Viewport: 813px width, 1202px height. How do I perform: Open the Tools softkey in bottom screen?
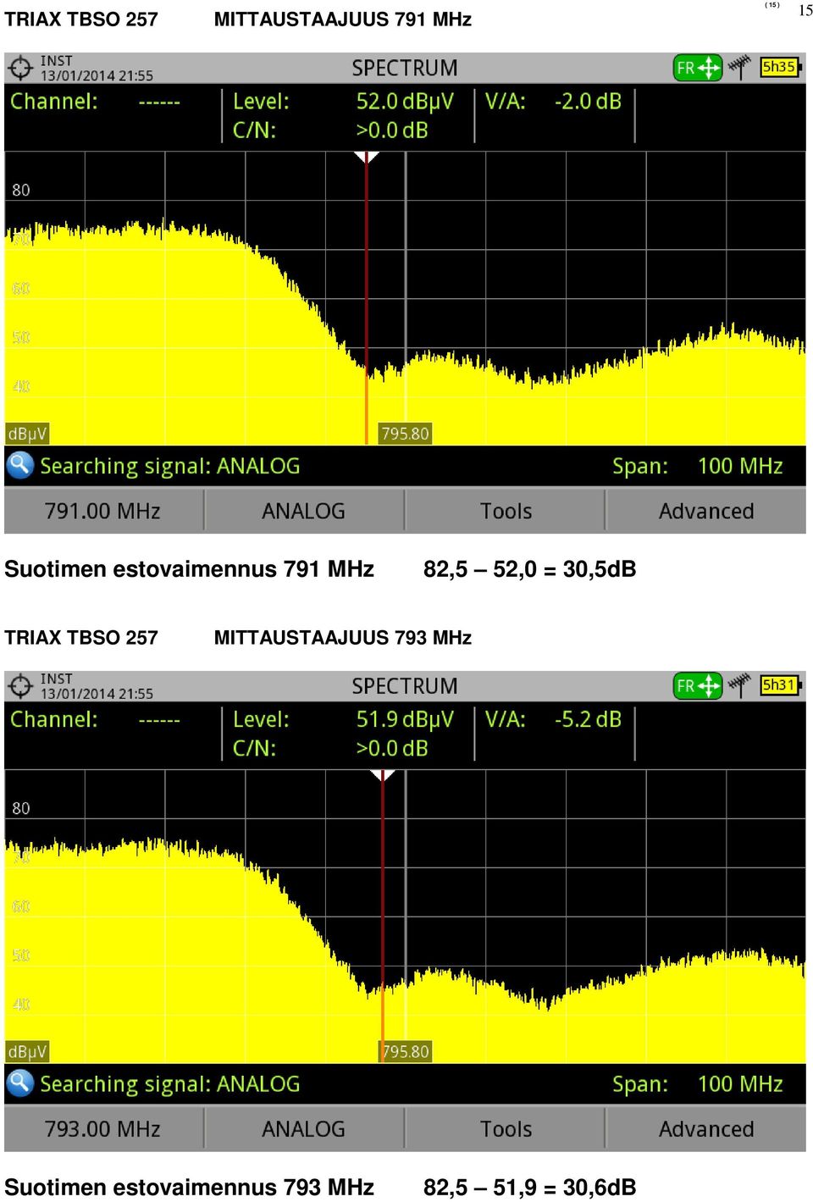(x=506, y=1129)
